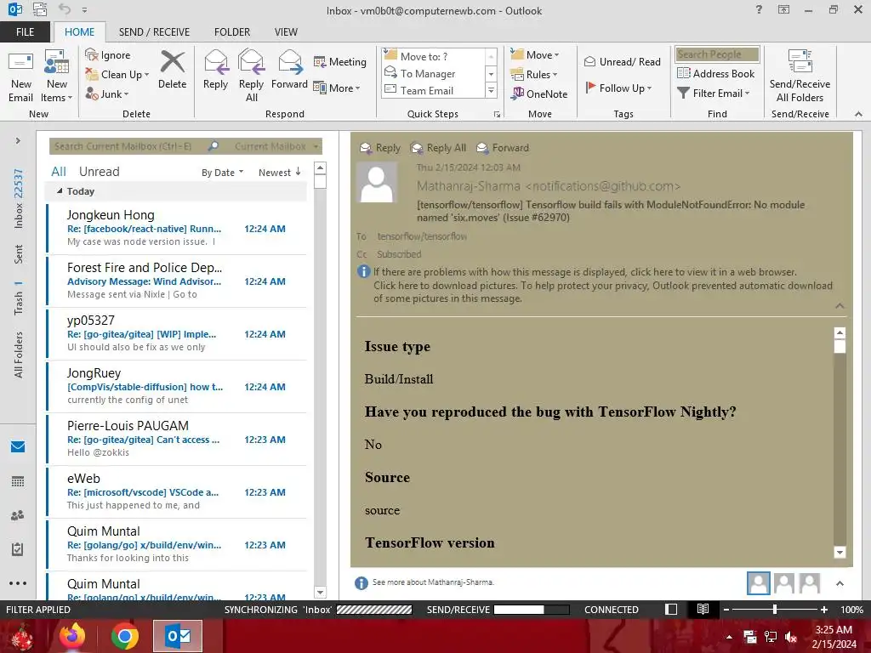Viewport: 871px width, 653px height.
Task: Click the ribbon Forward button
Action: tap(289, 70)
